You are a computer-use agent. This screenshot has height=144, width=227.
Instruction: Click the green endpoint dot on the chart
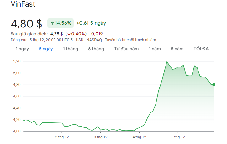(214, 85)
